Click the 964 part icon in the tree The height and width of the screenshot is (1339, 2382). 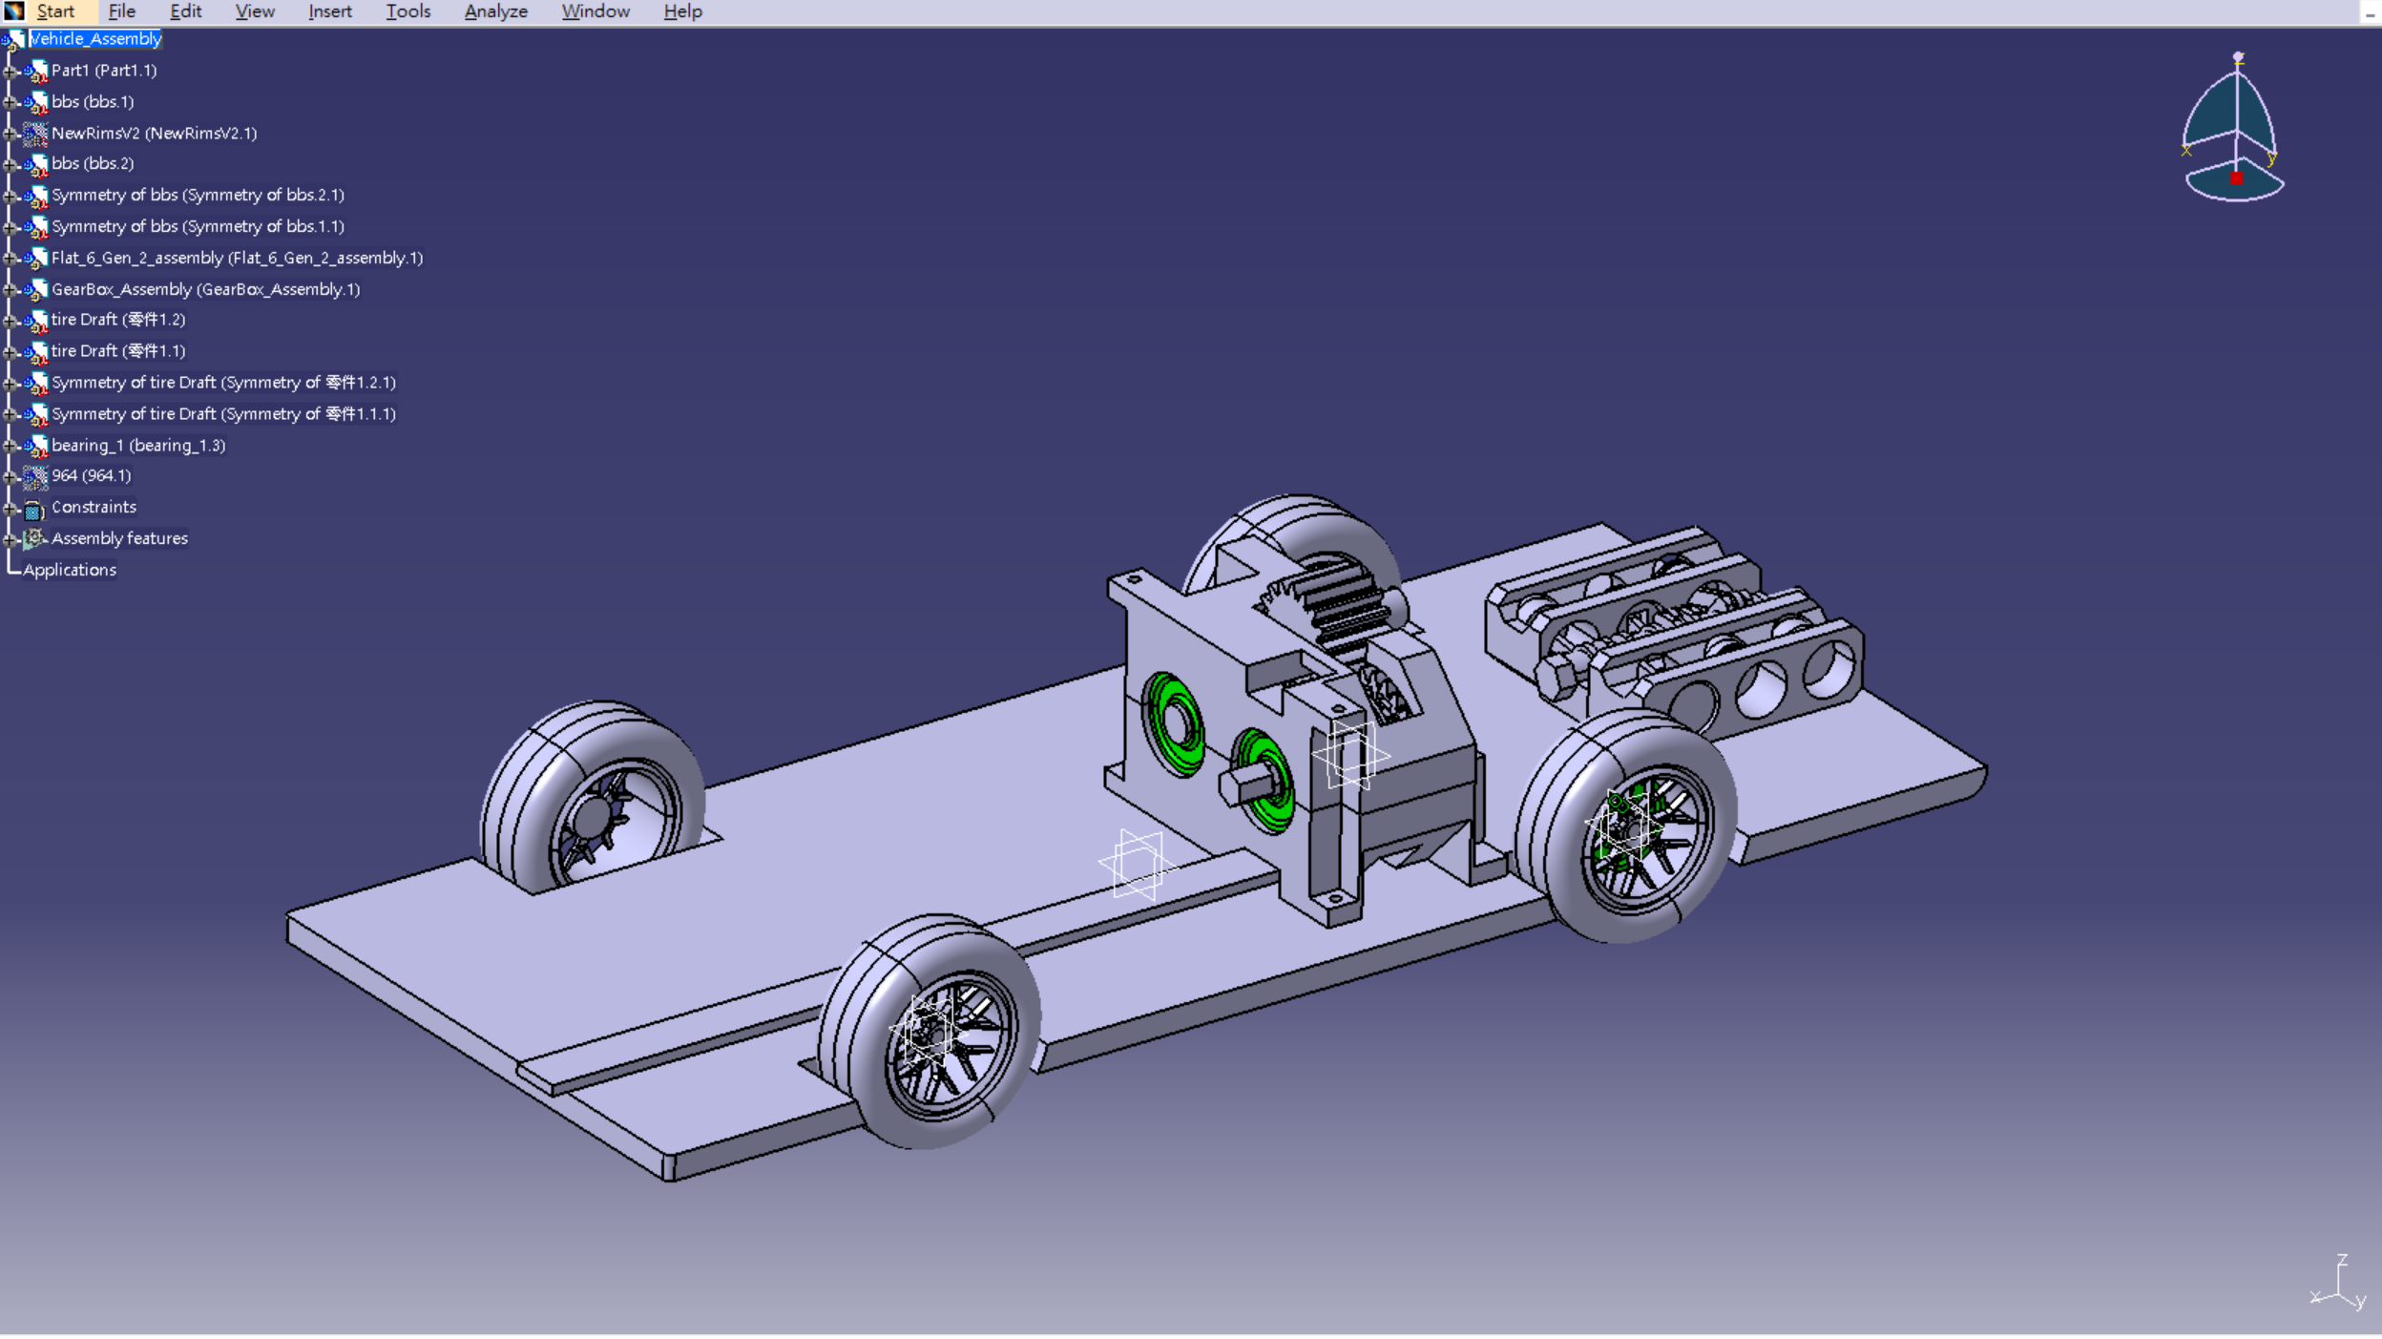36,475
